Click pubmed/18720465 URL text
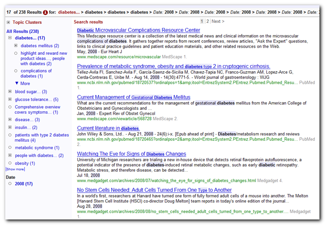 187,139
